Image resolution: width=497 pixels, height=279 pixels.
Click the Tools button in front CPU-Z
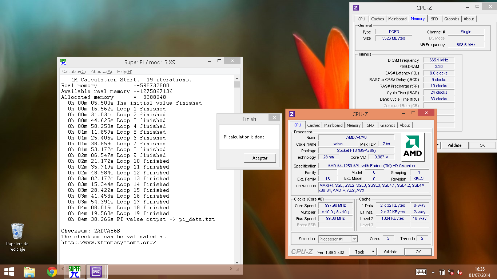click(360, 252)
